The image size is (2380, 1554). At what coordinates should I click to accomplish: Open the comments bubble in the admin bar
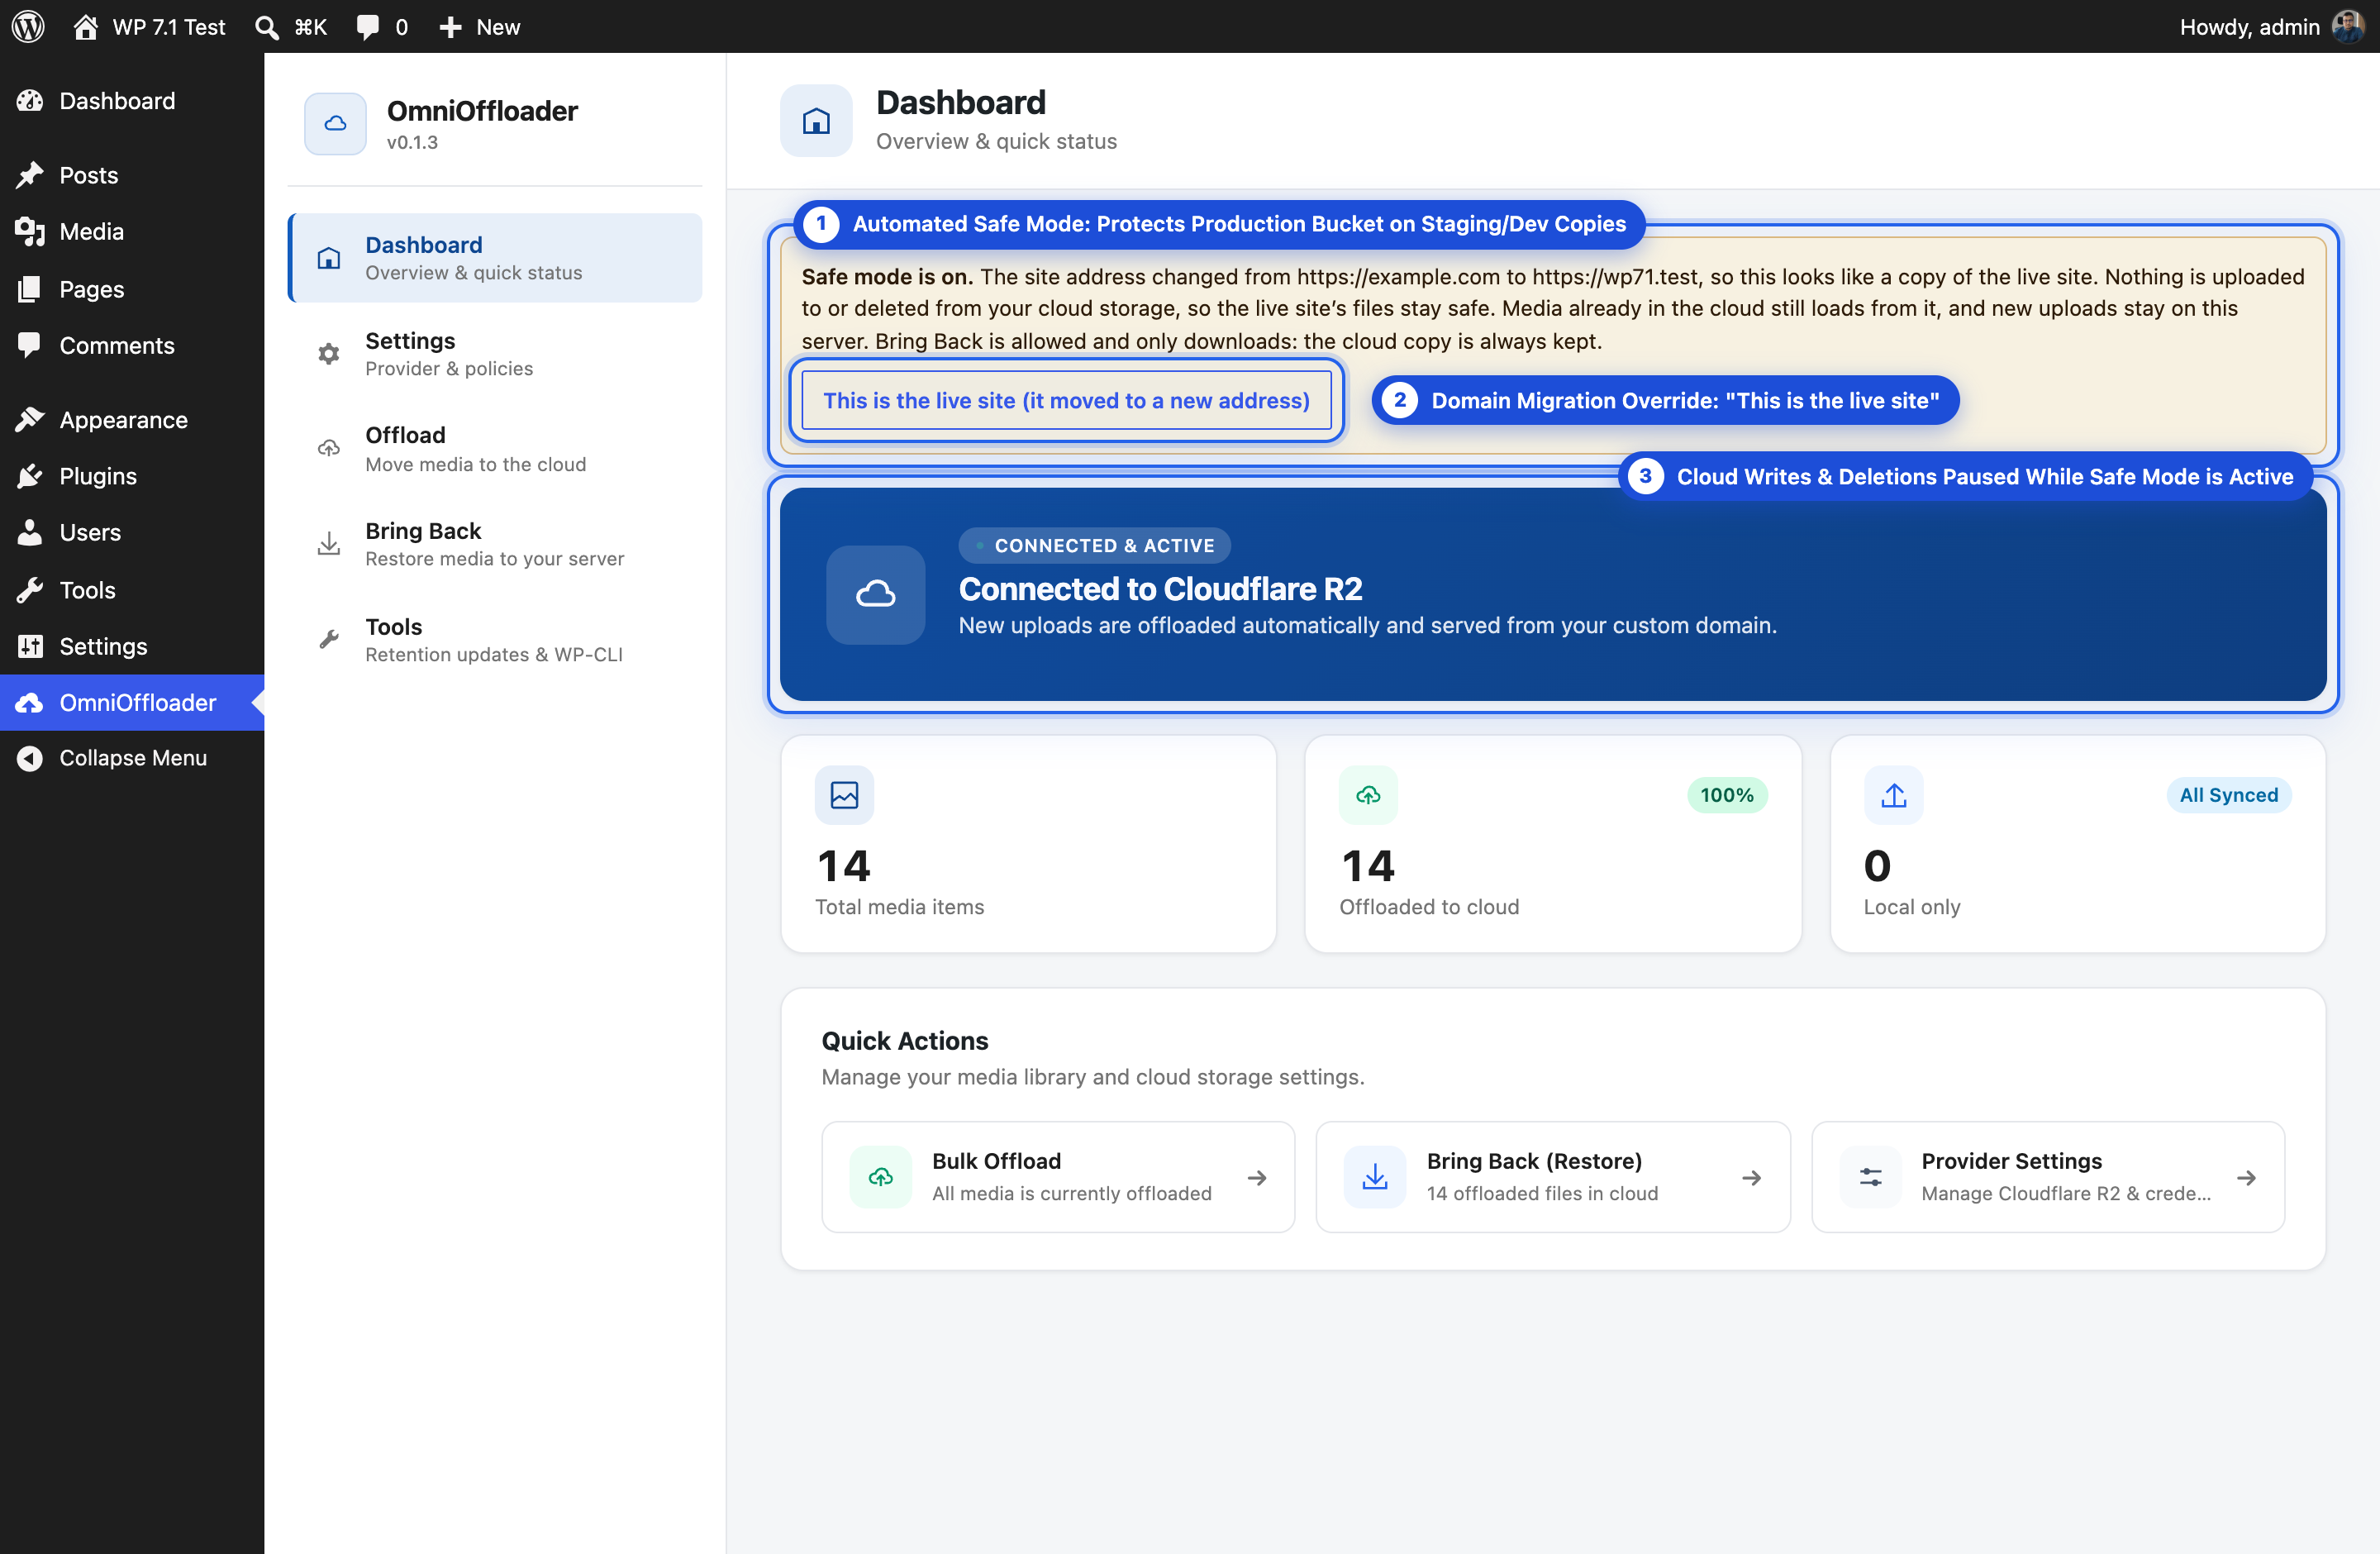click(x=382, y=26)
